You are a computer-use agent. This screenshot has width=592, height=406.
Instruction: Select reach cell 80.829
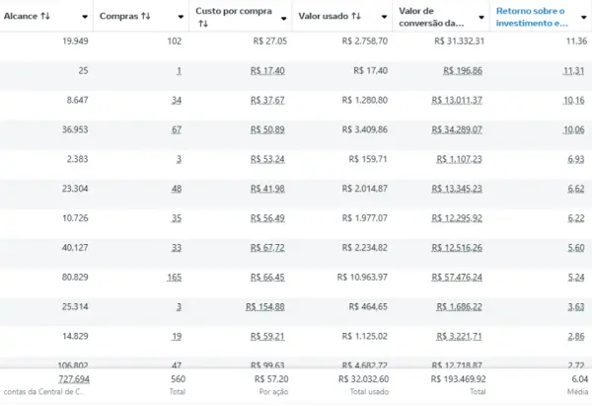coord(75,278)
